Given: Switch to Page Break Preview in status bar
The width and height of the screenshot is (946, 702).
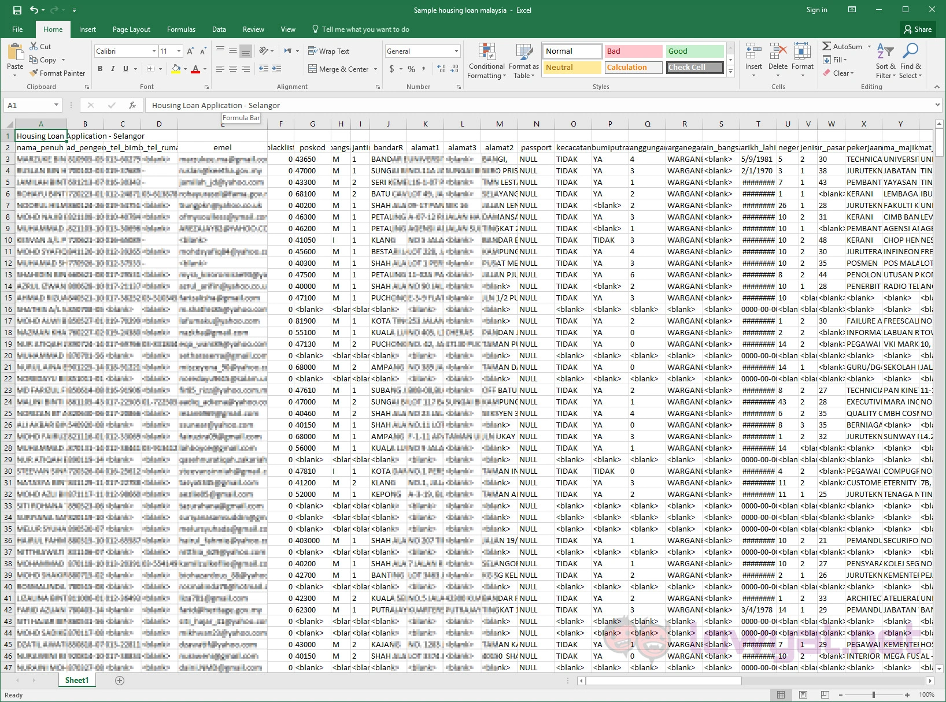Looking at the screenshot, I should (x=825, y=694).
